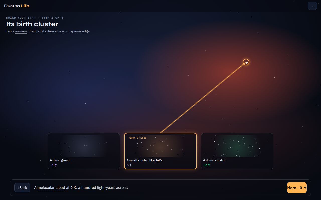This screenshot has height=200, width=321.
Task: Click lightning bolt on small cluster card
Action: pos(130,165)
